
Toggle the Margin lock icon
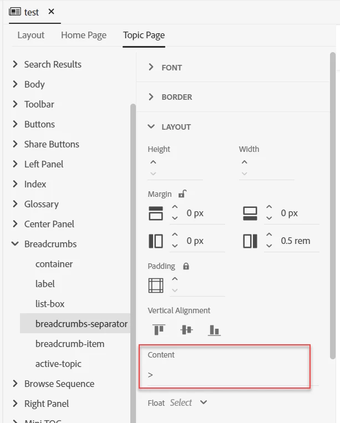click(182, 193)
